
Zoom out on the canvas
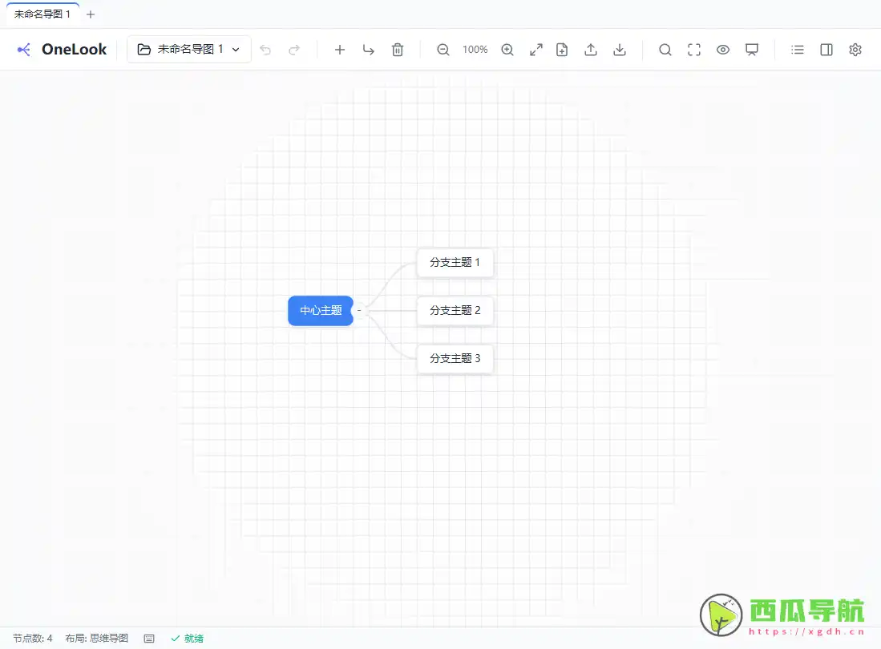[443, 49]
